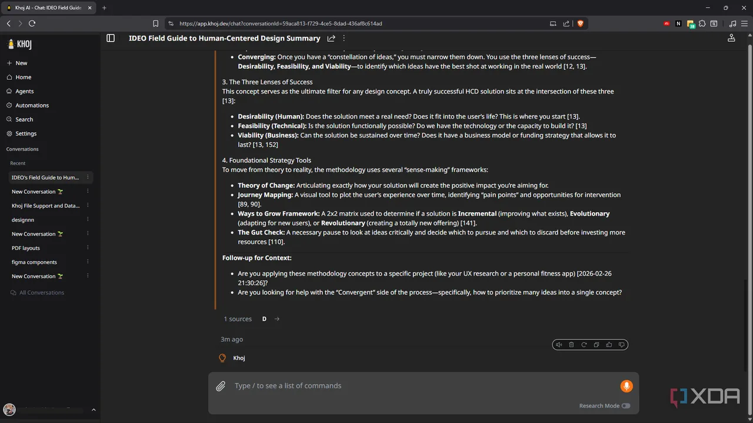Open the Extensions puzzle icon
Screen dimensions: 753x423
pos(702,23)
